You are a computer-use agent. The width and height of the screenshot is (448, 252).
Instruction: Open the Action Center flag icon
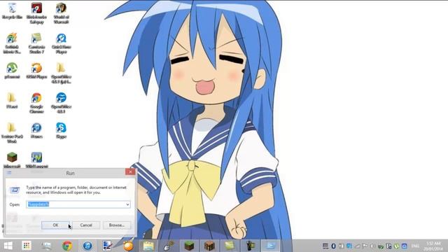pos(365,246)
